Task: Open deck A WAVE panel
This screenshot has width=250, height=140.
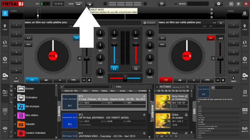Action: pyautogui.click(x=5, y=76)
